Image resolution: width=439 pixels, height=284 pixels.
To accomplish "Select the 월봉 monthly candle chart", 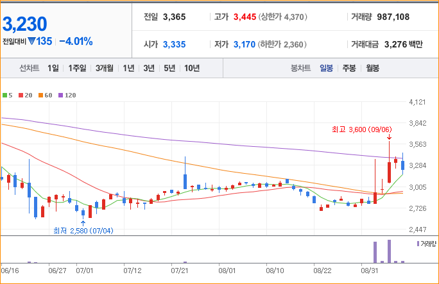I will pyautogui.click(x=373, y=68).
